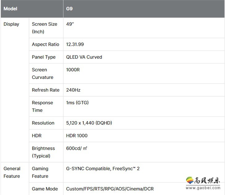Select the Refresh Rate label
The height and width of the screenshot is (195, 225).
45,90
